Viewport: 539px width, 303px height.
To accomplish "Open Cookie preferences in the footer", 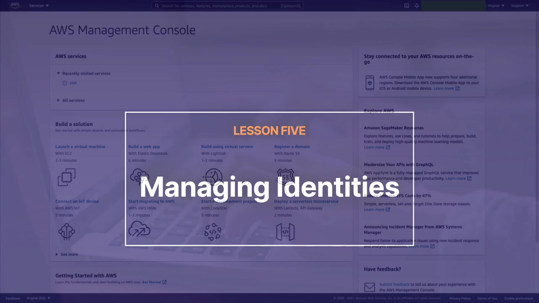I will click(519, 298).
